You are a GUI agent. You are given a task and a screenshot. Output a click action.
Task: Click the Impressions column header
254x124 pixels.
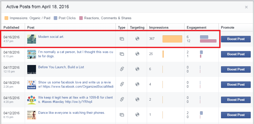coord(159,27)
